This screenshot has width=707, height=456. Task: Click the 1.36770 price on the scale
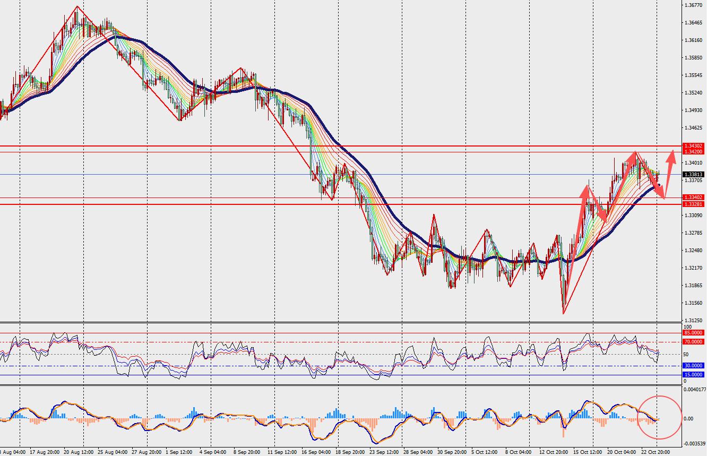click(x=694, y=5)
